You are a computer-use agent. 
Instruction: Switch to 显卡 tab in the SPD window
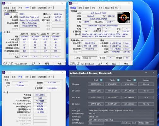[34, 8]
